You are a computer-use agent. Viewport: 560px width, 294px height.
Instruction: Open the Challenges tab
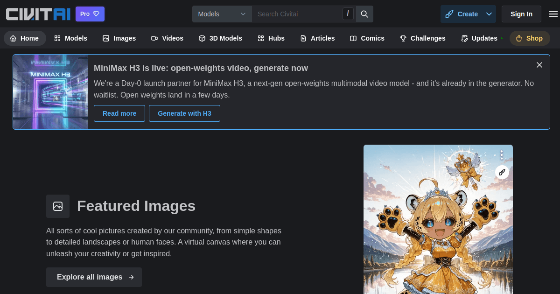coord(423,38)
